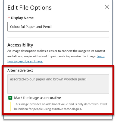Image resolution: width=116 pixels, height=122 pixels.
Task: Focus the Alternative text box
Action: pyautogui.click(x=58, y=84)
